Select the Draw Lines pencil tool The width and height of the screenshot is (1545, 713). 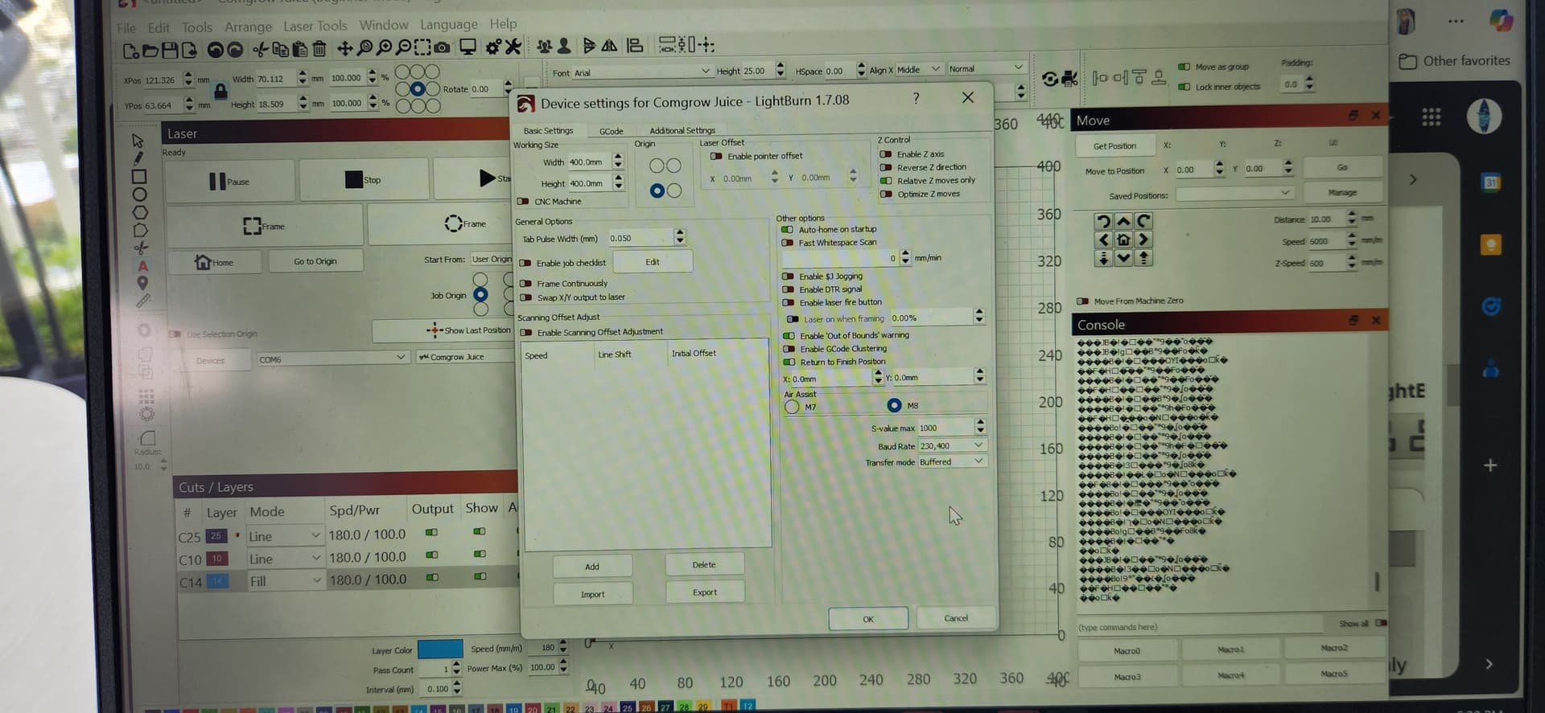click(x=138, y=158)
